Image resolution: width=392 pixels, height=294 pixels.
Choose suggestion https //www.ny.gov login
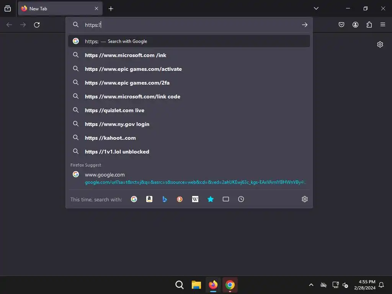point(189,124)
